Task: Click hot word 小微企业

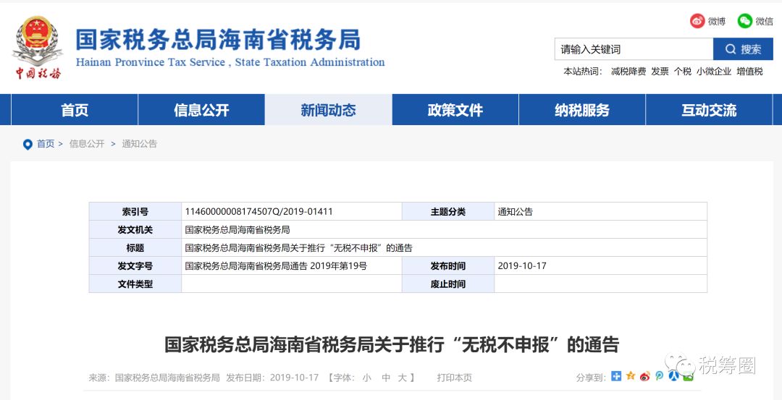Action: click(714, 72)
